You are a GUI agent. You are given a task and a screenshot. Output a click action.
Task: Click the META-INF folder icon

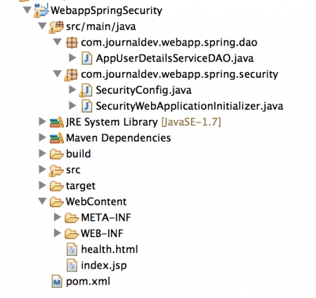tap(72, 217)
